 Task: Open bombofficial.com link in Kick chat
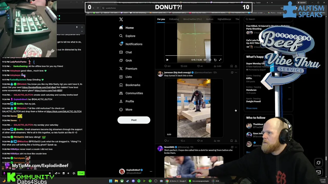(39, 87)
